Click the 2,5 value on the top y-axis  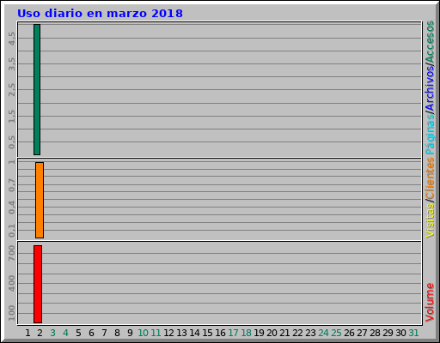[x=11, y=90]
